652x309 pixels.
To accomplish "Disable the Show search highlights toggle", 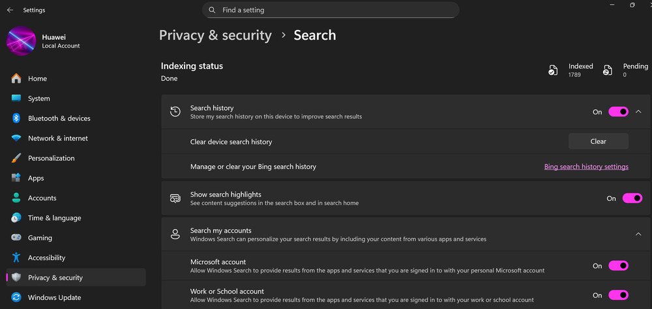I will tap(632, 198).
